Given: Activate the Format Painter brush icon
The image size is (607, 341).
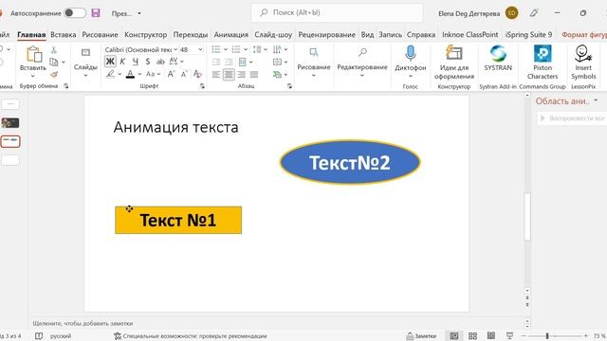Looking at the screenshot, I should pos(54,74).
